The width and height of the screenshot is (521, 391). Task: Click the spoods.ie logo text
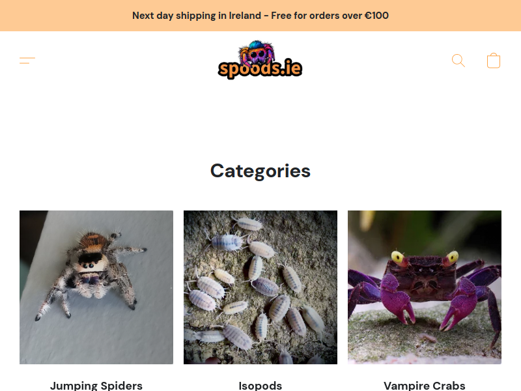pyautogui.click(x=260, y=69)
